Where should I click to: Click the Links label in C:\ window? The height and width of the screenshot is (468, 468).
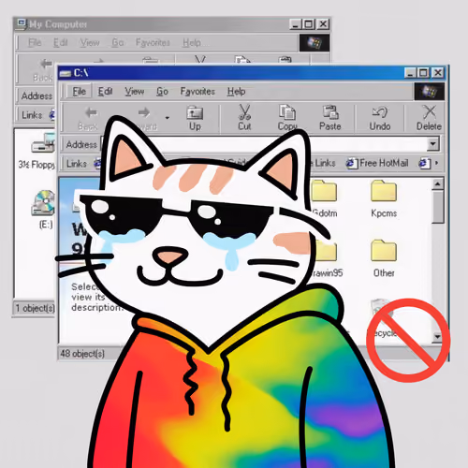point(77,164)
